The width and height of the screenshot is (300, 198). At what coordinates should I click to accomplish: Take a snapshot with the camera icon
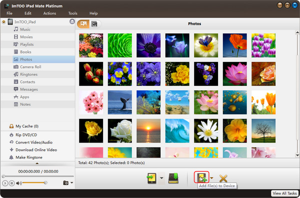pos(66,183)
